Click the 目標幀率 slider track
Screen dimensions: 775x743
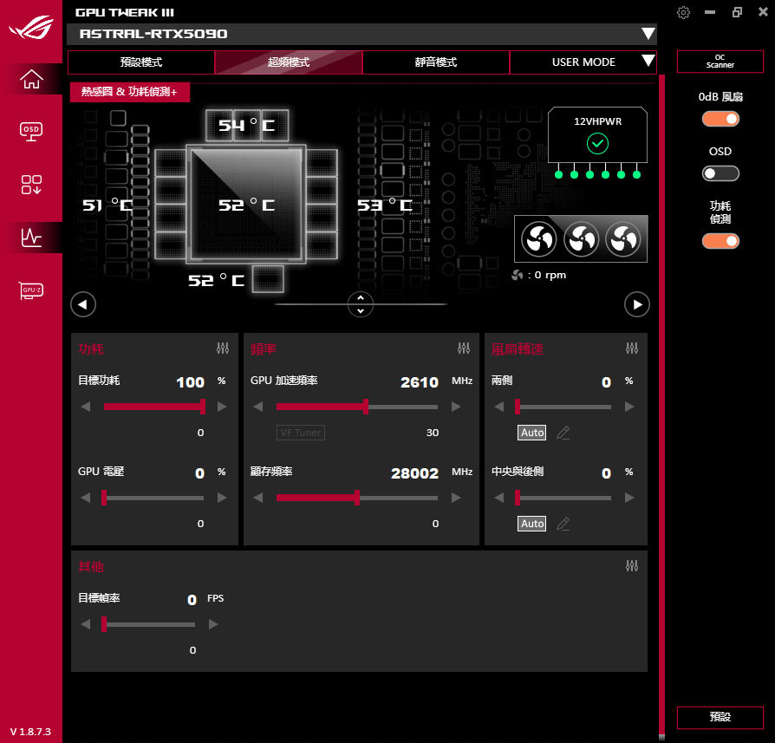point(149,624)
